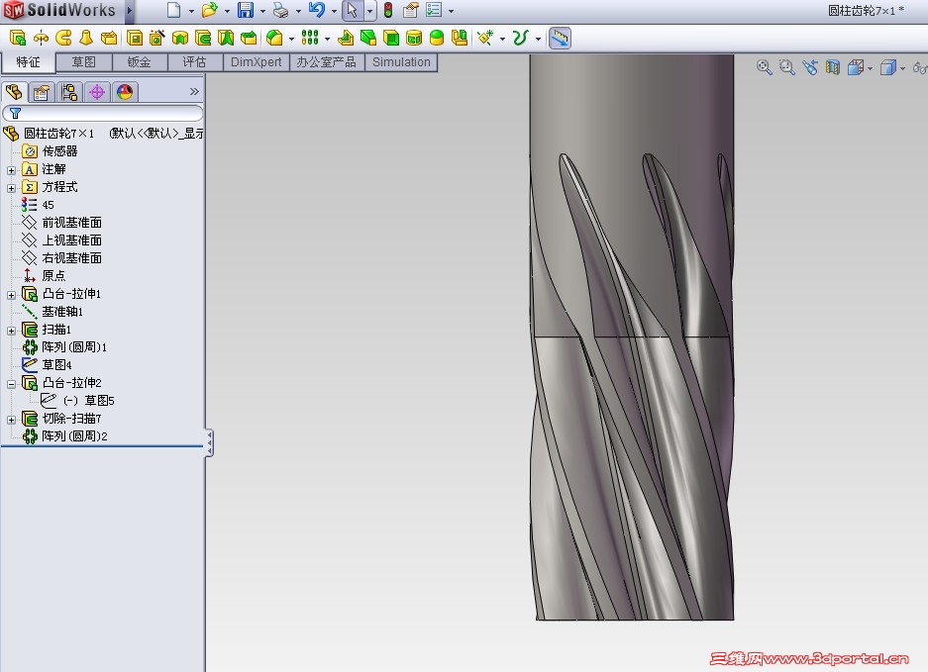Select the Rib tool
The image size is (928, 672).
[x=345, y=39]
